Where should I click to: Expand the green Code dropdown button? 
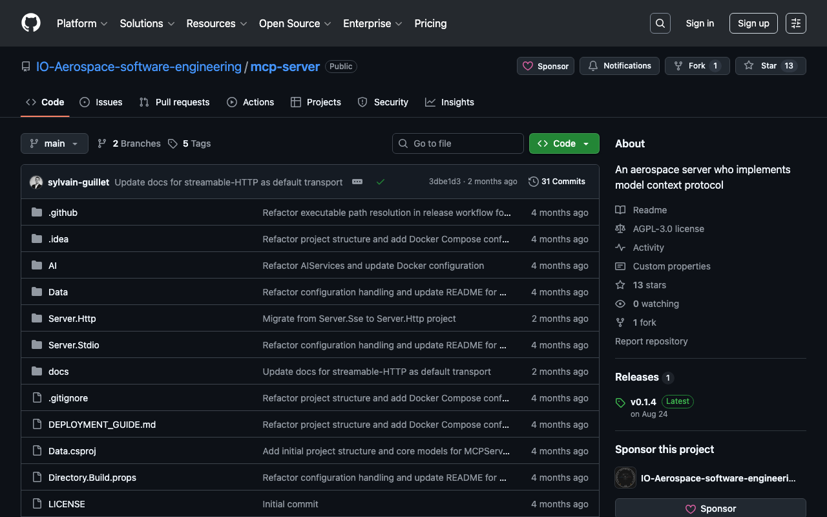tap(563, 143)
